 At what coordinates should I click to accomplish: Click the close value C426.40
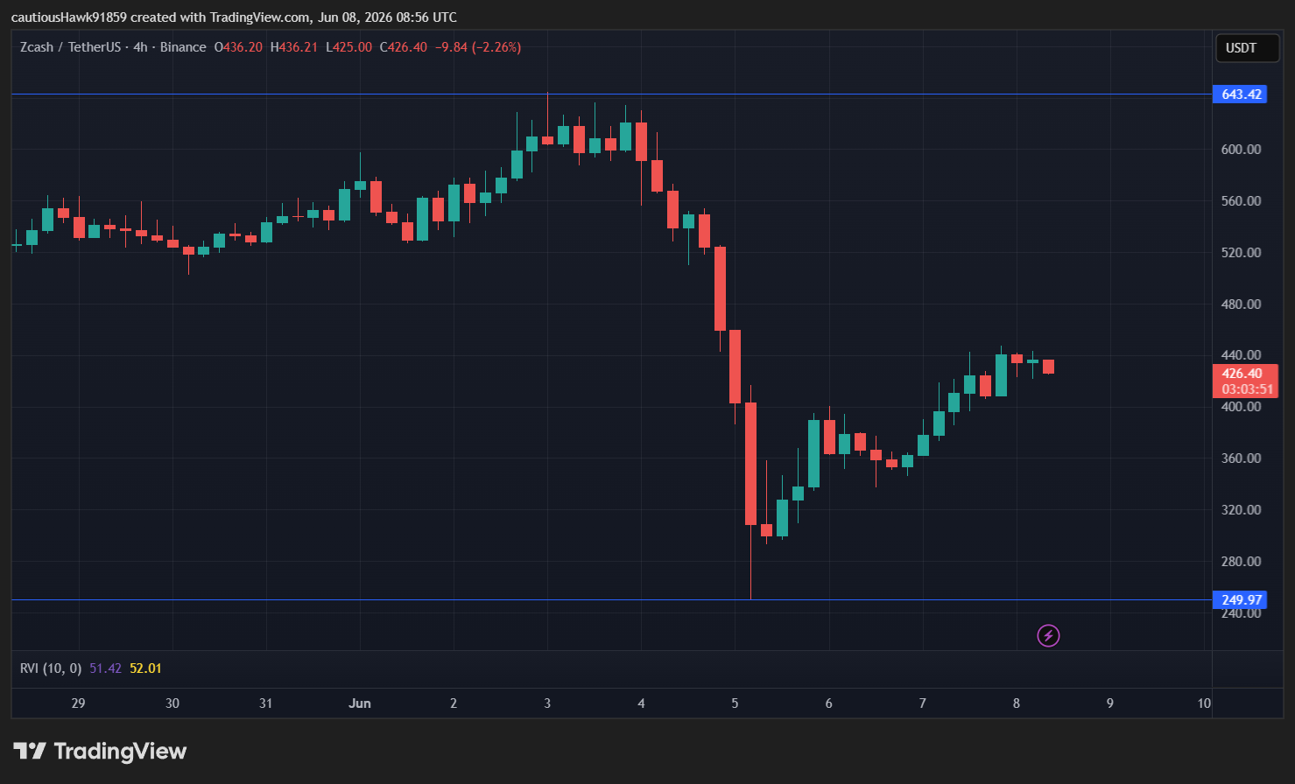(403, 47)
